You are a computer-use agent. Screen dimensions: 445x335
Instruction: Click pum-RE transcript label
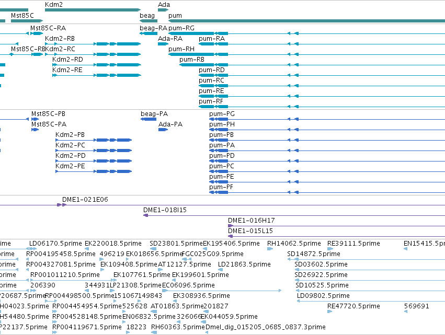(x=211, y=91)
